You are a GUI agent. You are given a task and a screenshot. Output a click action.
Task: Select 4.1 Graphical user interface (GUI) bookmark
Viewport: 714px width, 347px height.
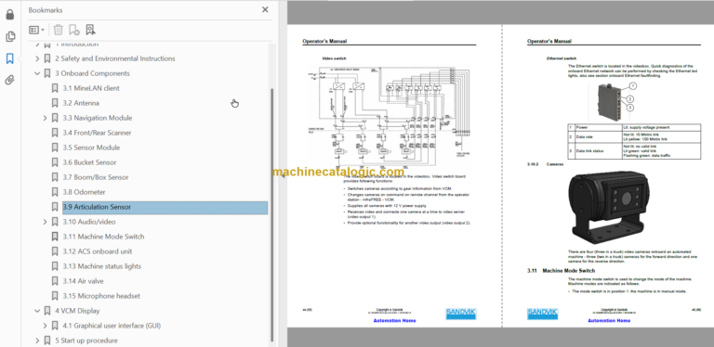click(112, 326)
